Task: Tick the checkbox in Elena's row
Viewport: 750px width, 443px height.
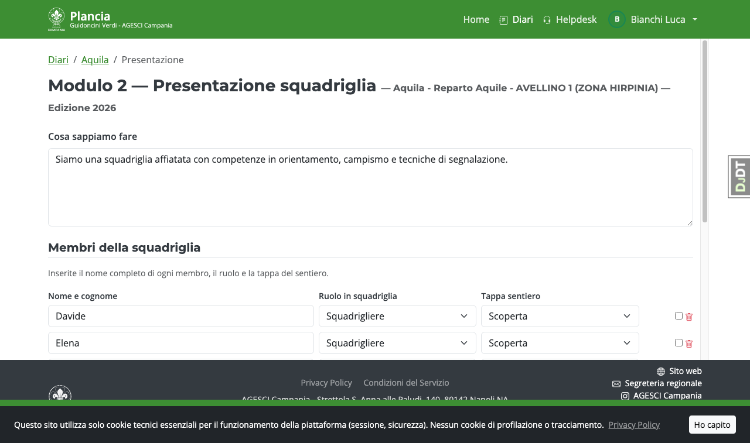Action: [x=679, y=342]
